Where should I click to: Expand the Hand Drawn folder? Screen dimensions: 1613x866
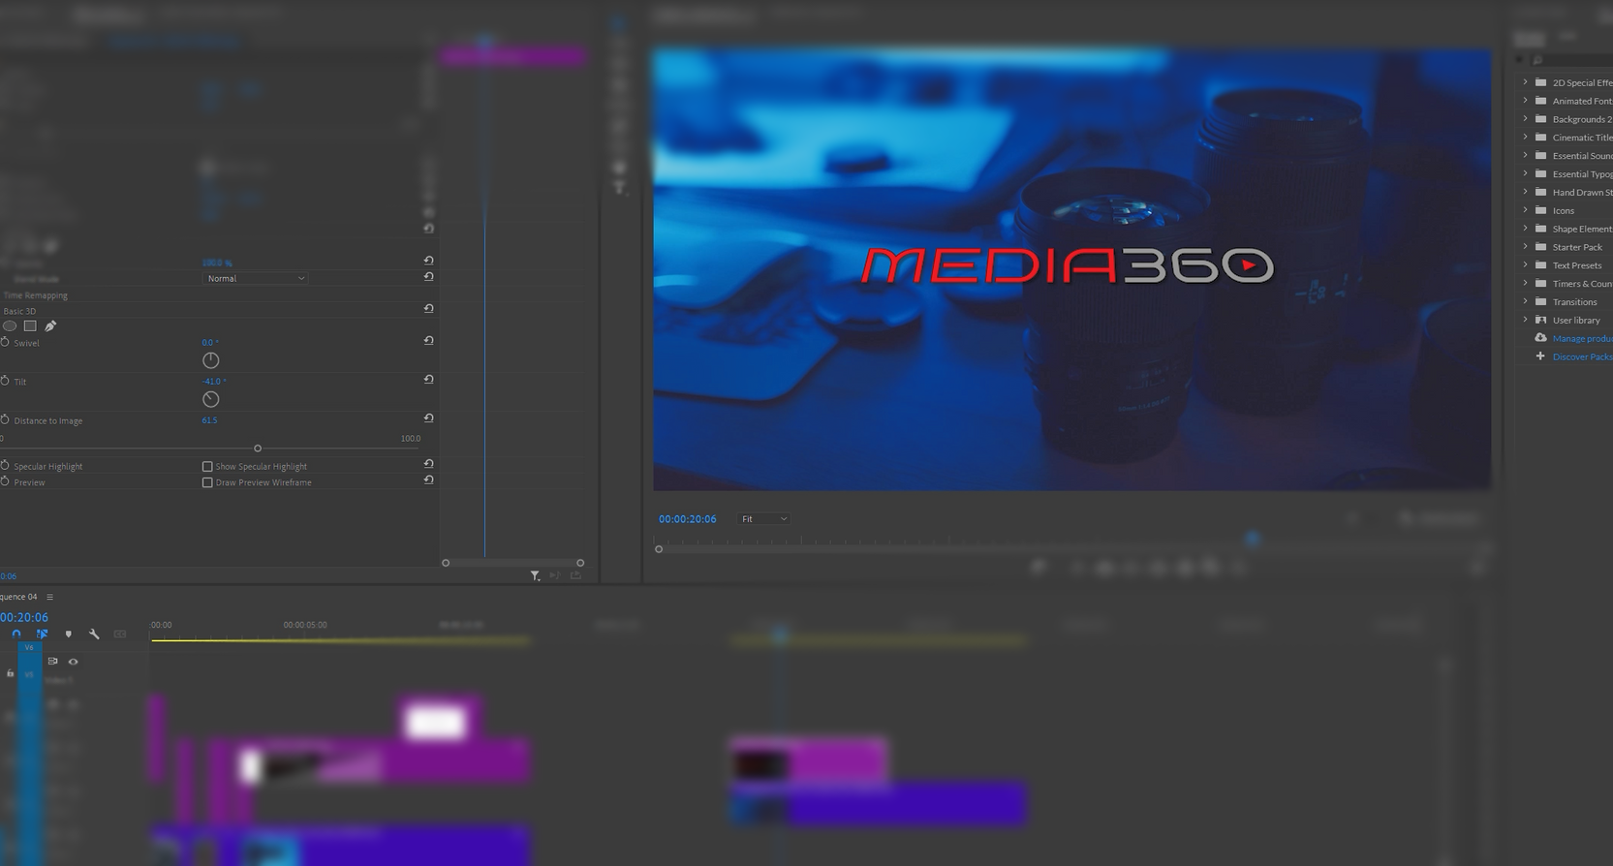click(x=1525, y=192)
